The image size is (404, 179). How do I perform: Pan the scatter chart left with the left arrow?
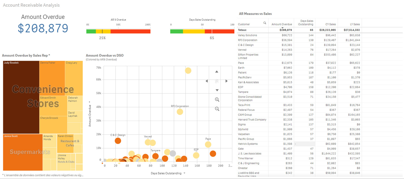207,81
